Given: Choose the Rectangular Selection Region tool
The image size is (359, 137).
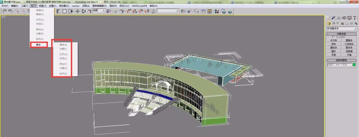Looking at the screenshot, I should (x=65, y=11).
